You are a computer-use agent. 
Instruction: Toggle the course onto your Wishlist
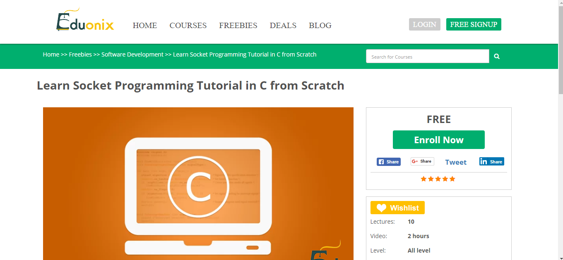397,208
